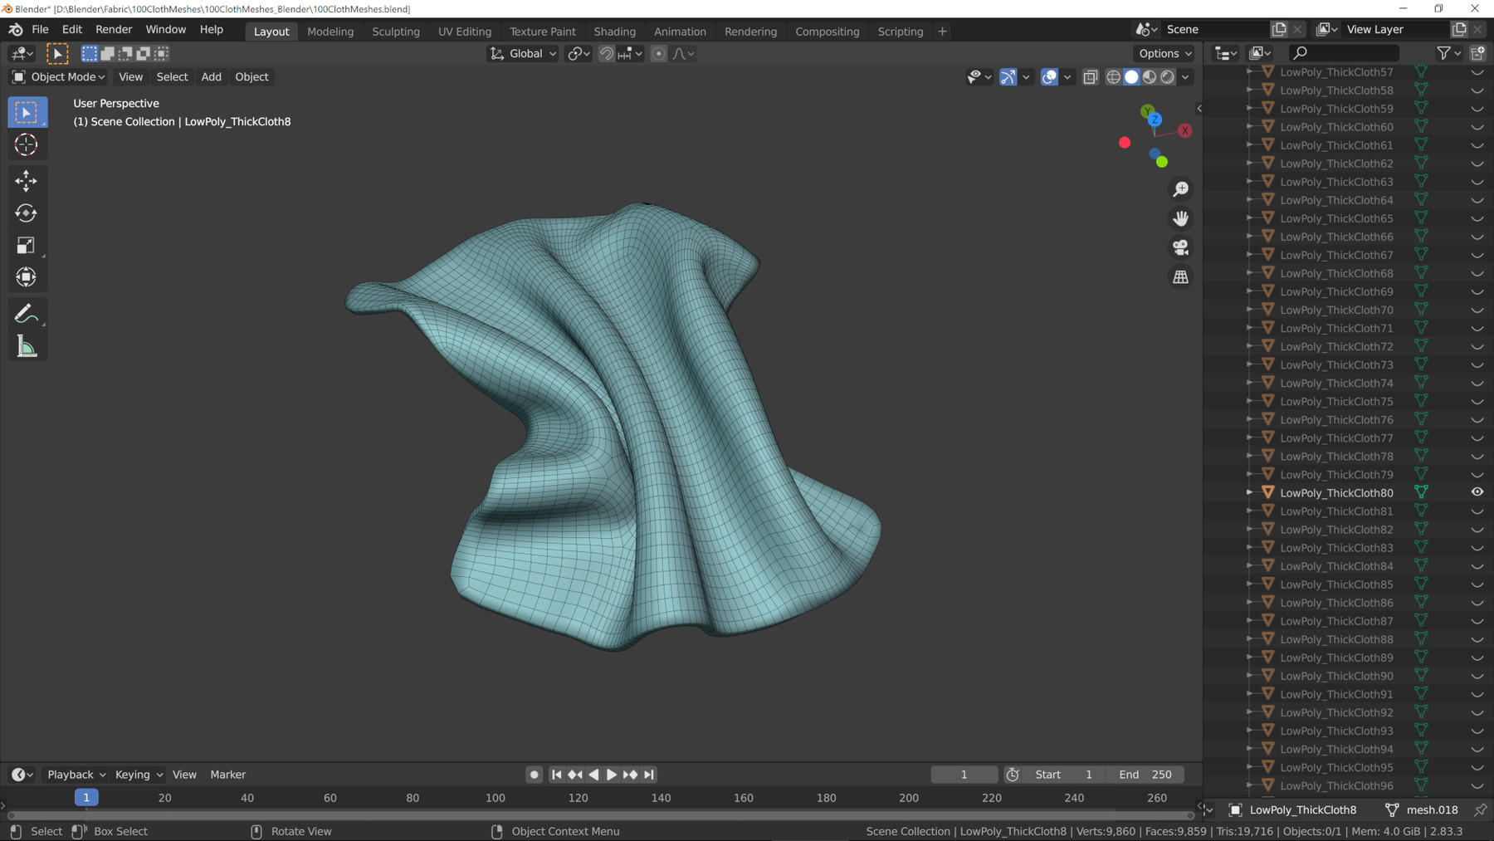This screenshot has height=841, width=1494.
Task: Toggle X-ray display in the viewport header
Action: tap(1091, 77)
